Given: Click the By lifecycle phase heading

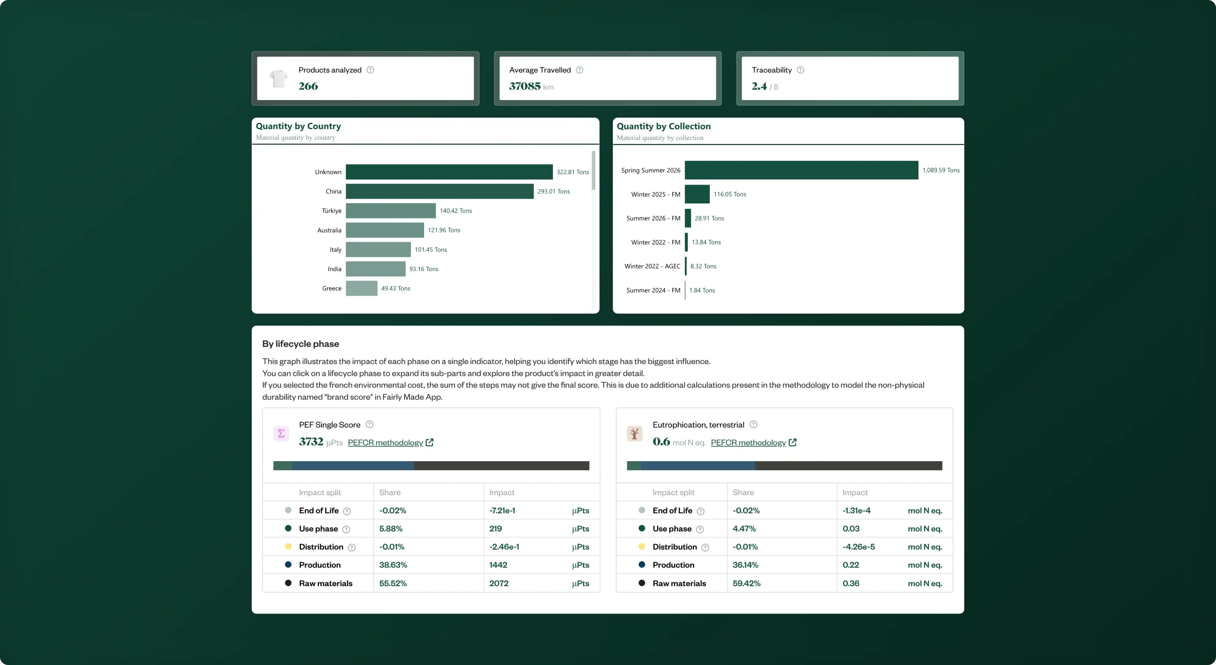Looking at the screenshot, I should pos(300,344).
